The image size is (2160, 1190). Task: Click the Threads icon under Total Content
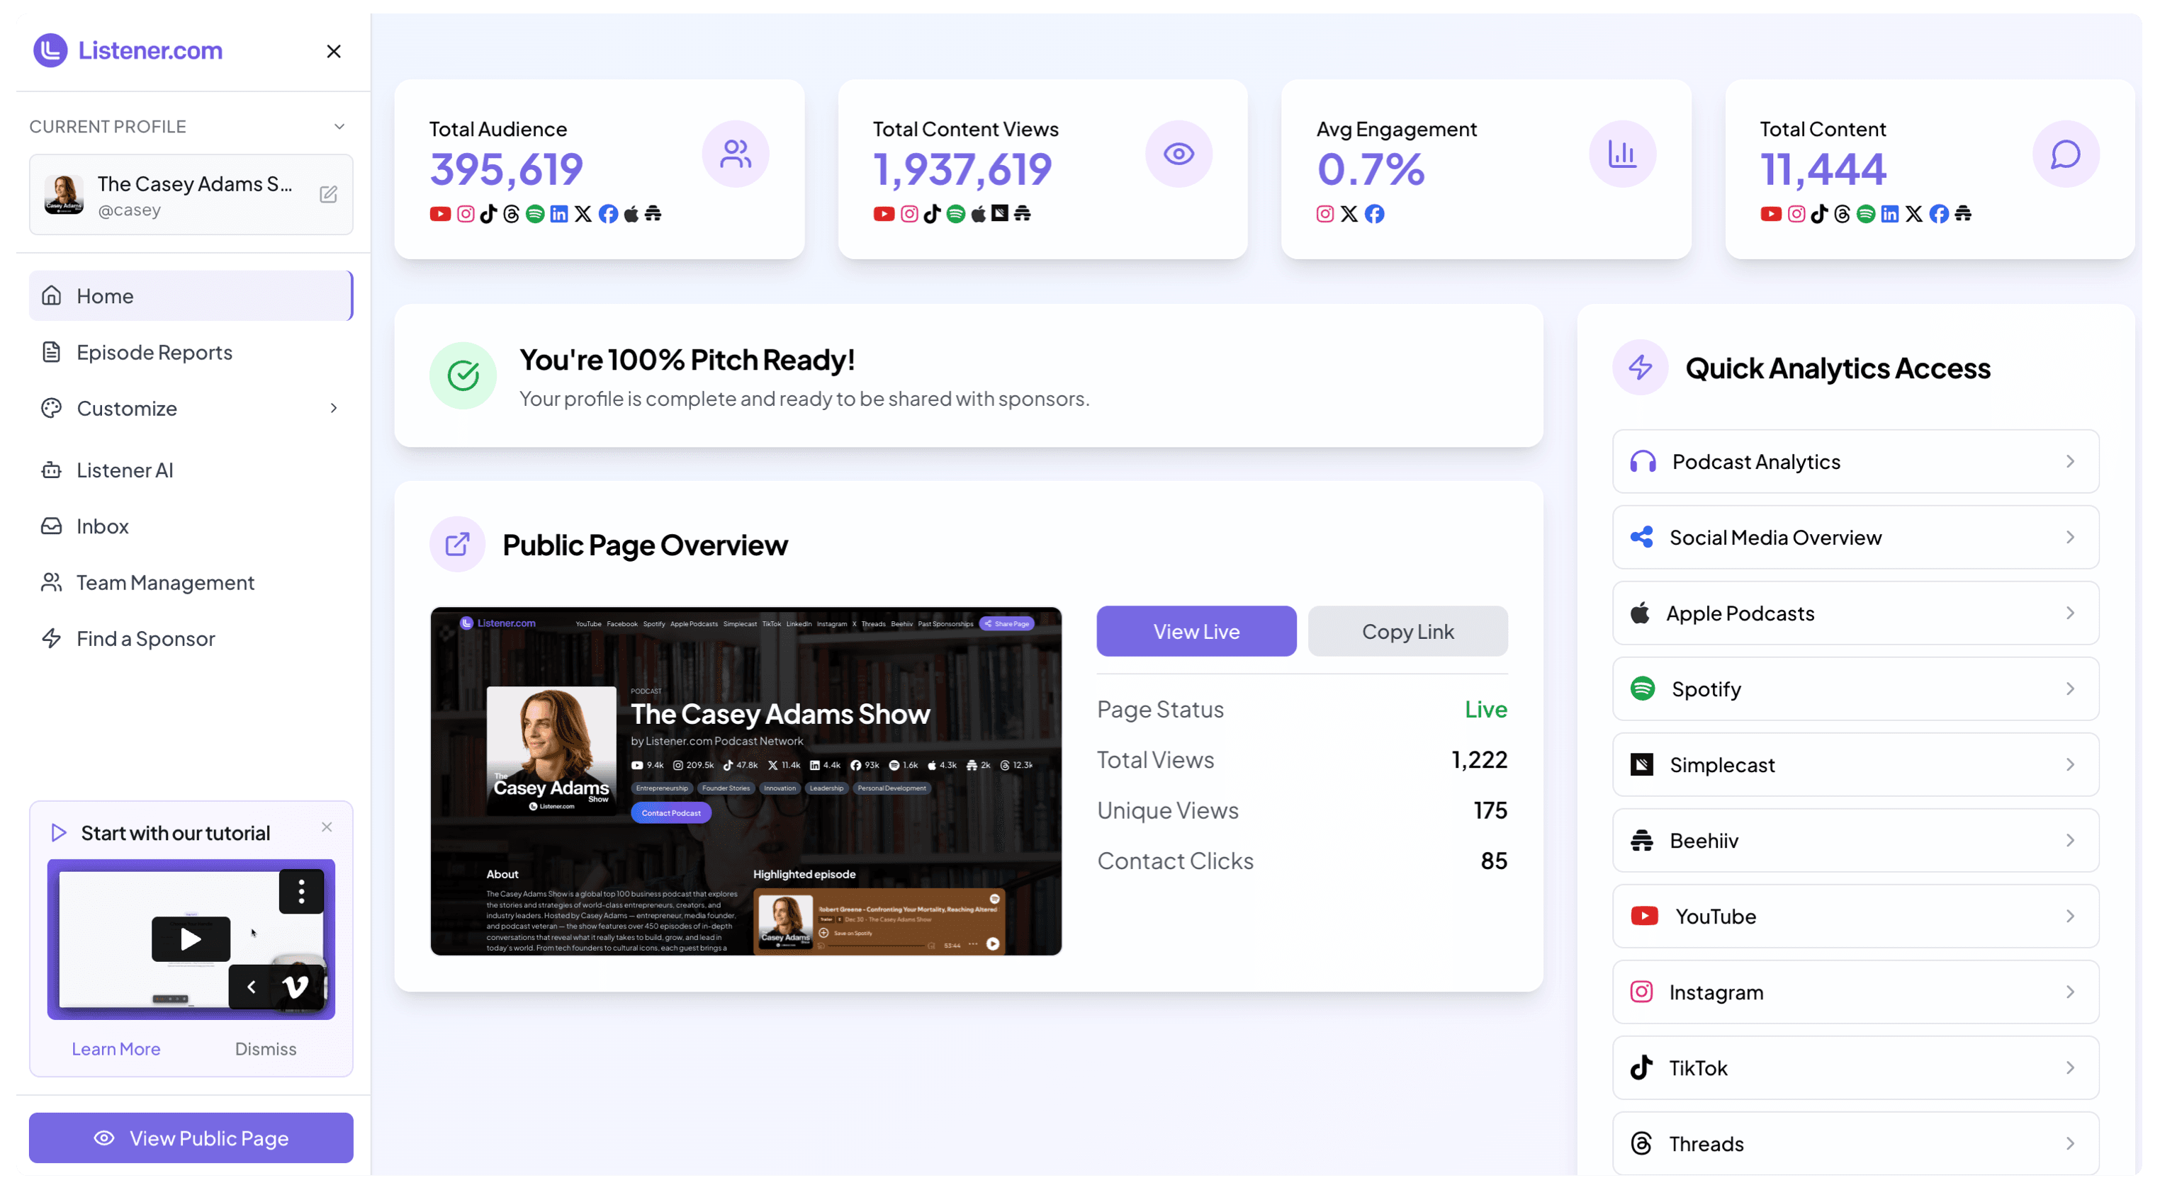click(x=1843, y=215)
